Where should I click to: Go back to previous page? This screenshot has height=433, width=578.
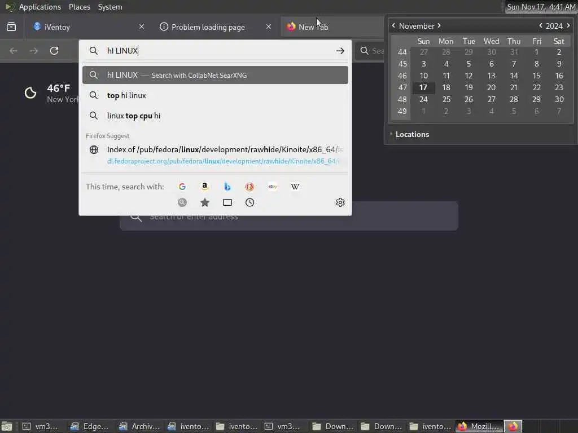pos(14,51)
